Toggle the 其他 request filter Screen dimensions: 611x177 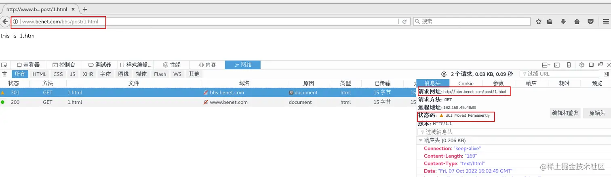point(194,74)
